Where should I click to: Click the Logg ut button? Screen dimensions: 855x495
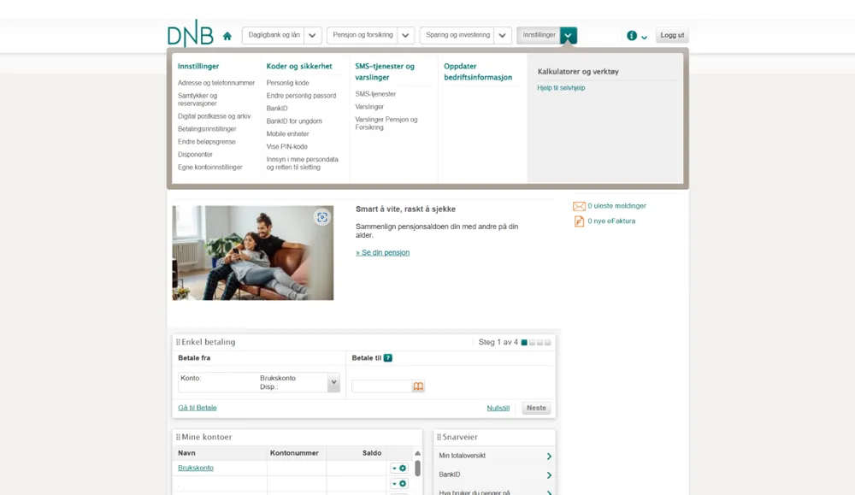click(672, 36)
